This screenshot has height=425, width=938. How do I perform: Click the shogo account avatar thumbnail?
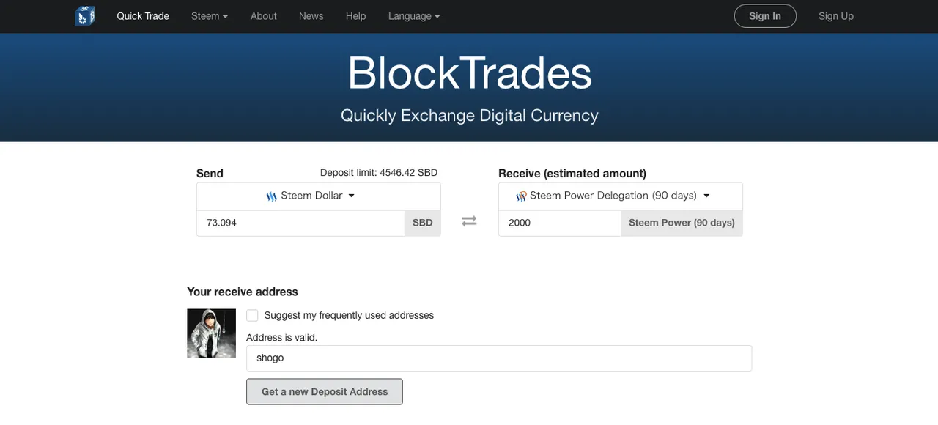click(212, 333)
